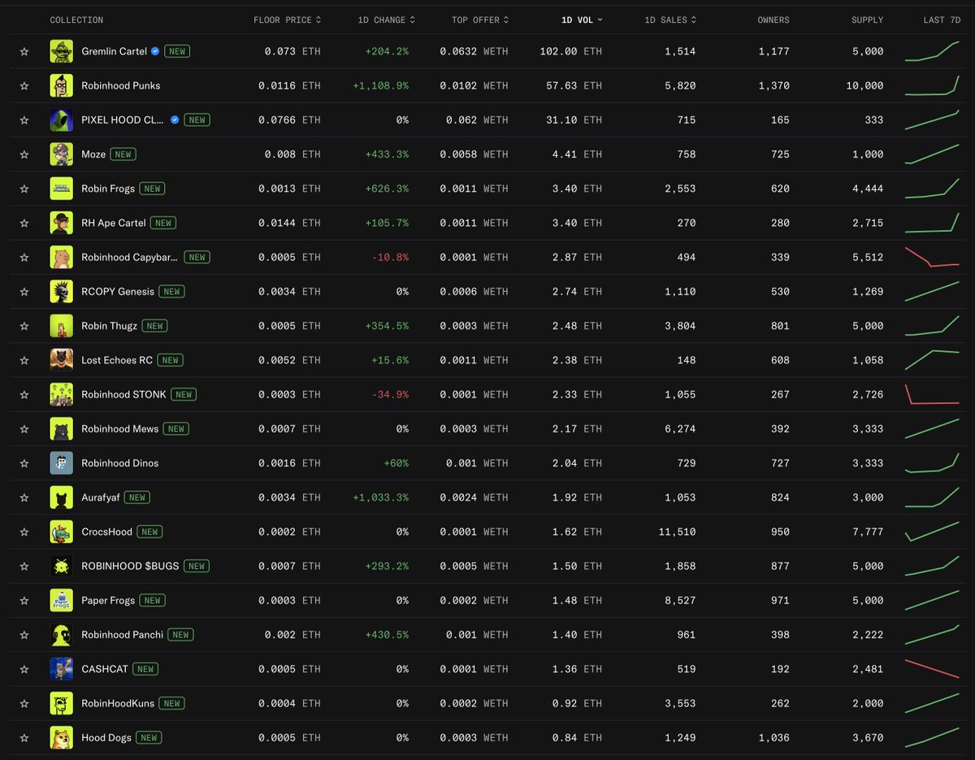
Task: Click NEW badge next to Moze
Action: click(123, 154)
